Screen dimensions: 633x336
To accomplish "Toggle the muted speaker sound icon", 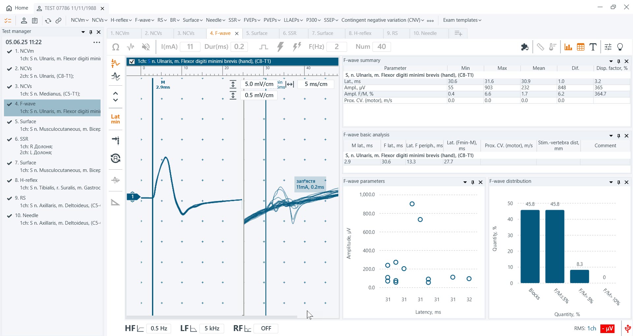I will tap(146, 47).
